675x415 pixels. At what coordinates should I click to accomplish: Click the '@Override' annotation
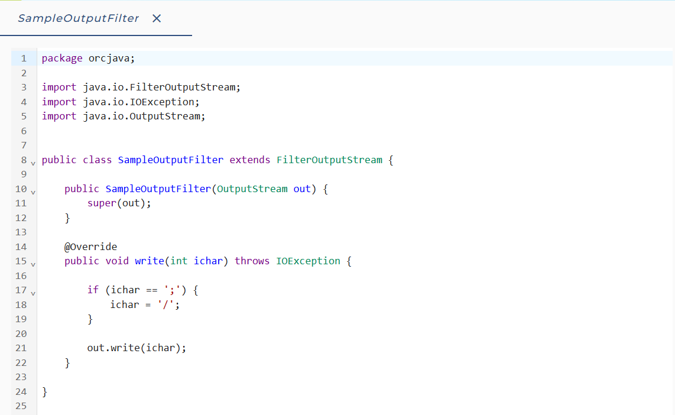pyautogui.click(x=90, y=247)
